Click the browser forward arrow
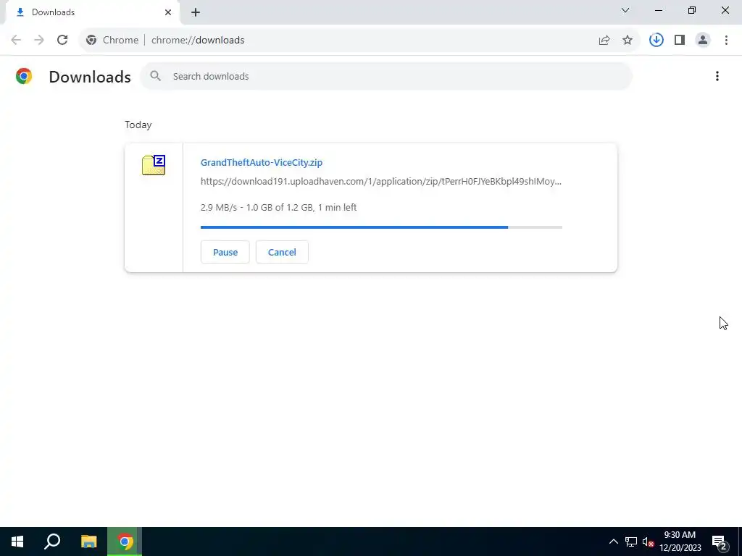Image resolution: width=742 pixels, height=556 pixels. (39, 41)
